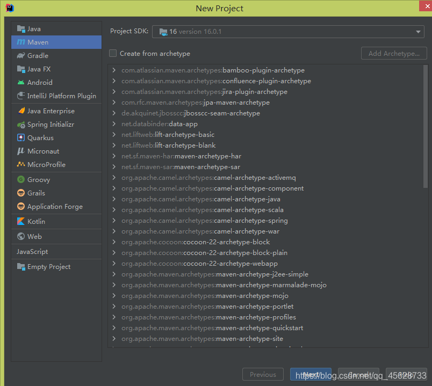Image resolution: width=432 pixels, height=386 pixels.
Task: Select maven-archetype-site row
Action: pyautogui.click(x=266, y=339)
